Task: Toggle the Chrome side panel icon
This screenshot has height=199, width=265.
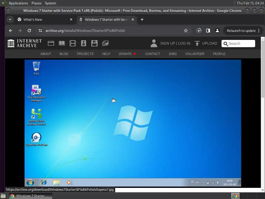Action: click(208, 31)
